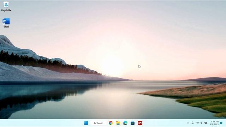
Task: Select the Word shortcut on the desktop
Action: 6,23
